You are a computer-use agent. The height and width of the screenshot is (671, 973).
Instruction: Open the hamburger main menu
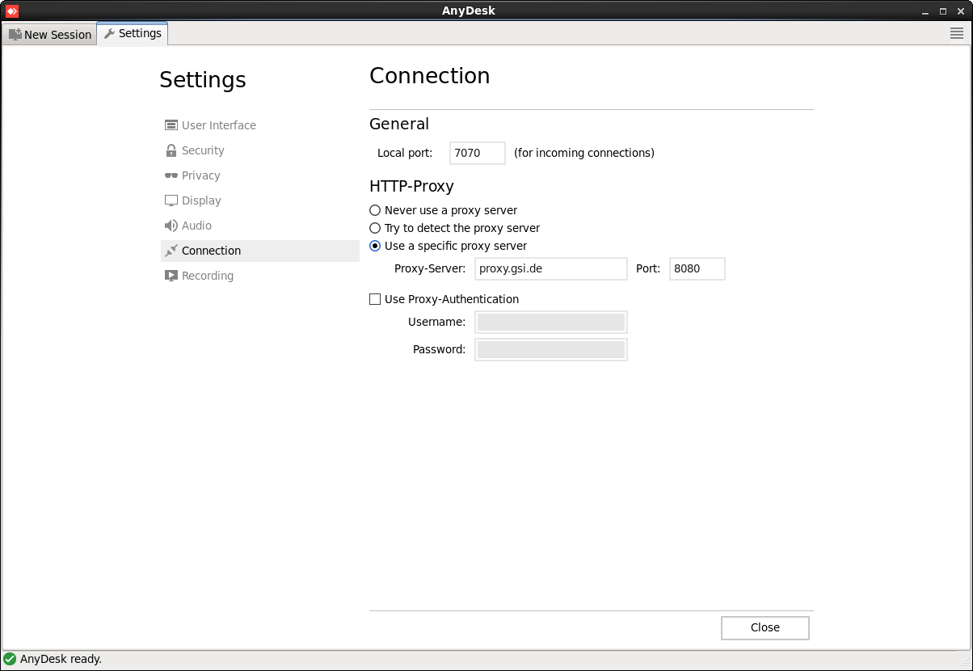[x=957, y=33]
